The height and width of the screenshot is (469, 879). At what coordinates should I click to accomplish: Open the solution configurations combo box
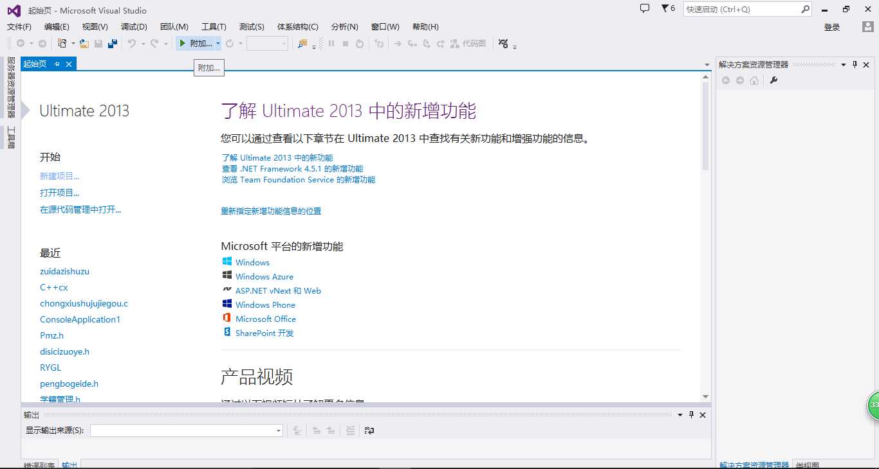coord(267,43)
